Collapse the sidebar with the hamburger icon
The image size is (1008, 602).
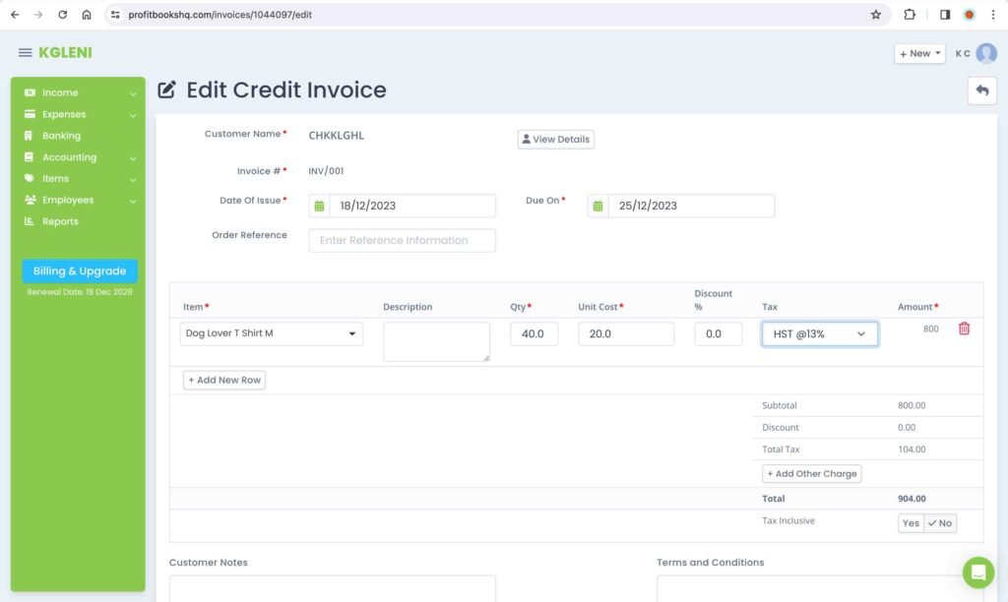(x=25, y=53)
